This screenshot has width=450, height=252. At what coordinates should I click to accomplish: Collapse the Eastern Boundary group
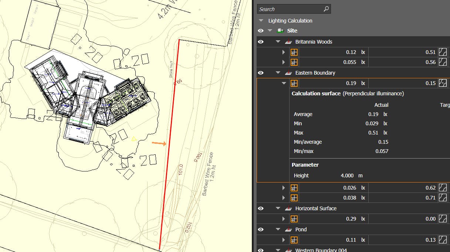278,73
